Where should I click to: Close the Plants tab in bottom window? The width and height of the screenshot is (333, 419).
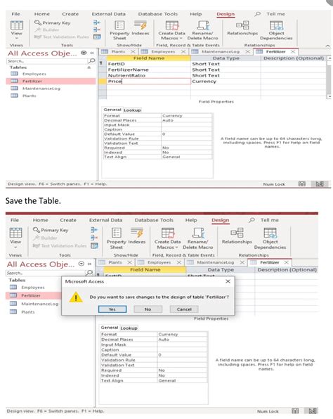(x=129, y=262)
